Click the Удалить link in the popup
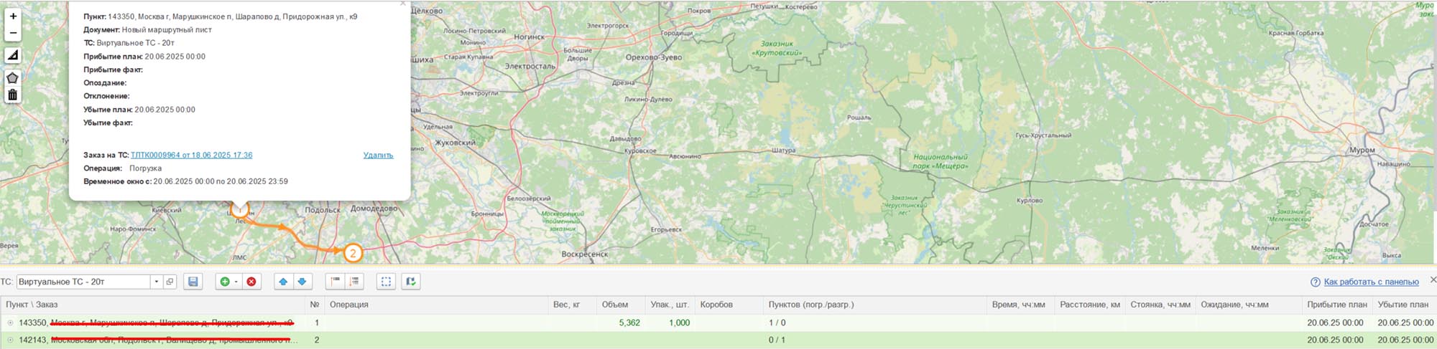1437x349 pixels. click(x=378, y=155)
